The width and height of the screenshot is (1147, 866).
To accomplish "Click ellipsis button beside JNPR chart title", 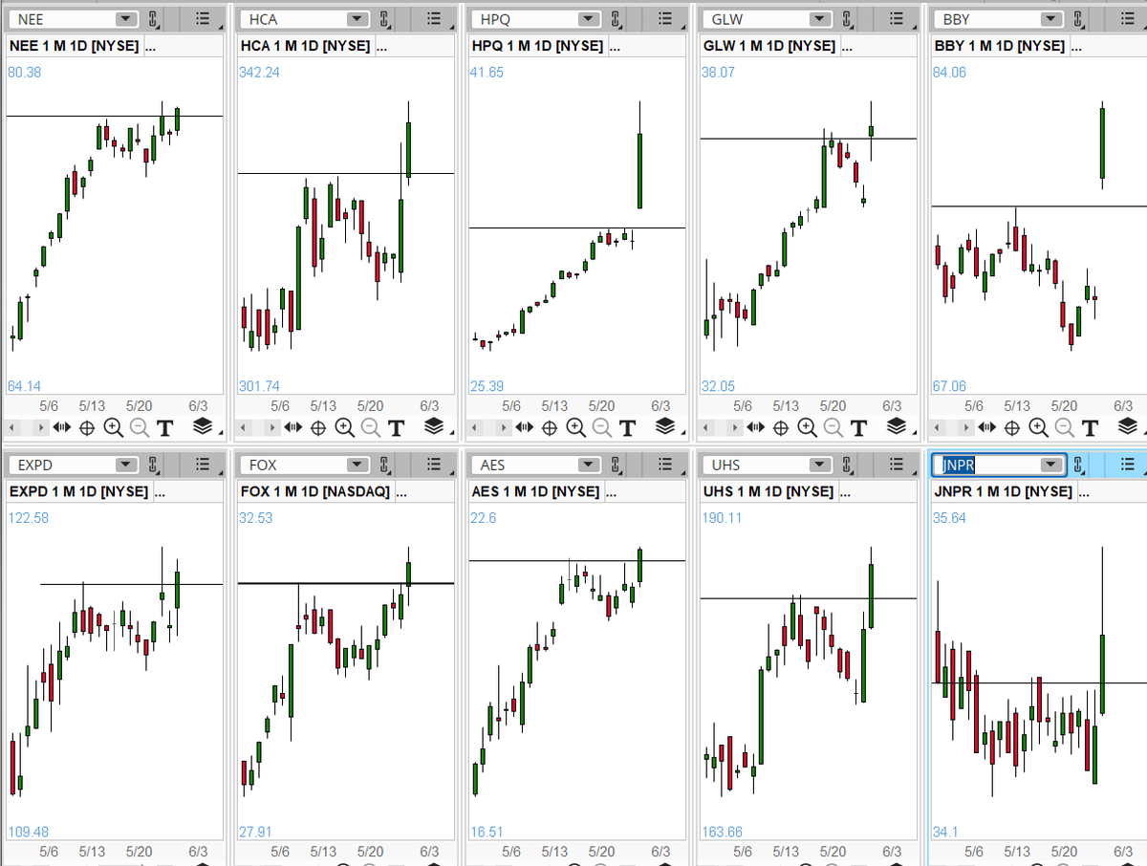I will tap(1085, 492).
